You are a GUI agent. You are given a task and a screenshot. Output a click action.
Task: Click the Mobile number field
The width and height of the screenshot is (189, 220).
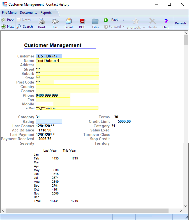45,104
